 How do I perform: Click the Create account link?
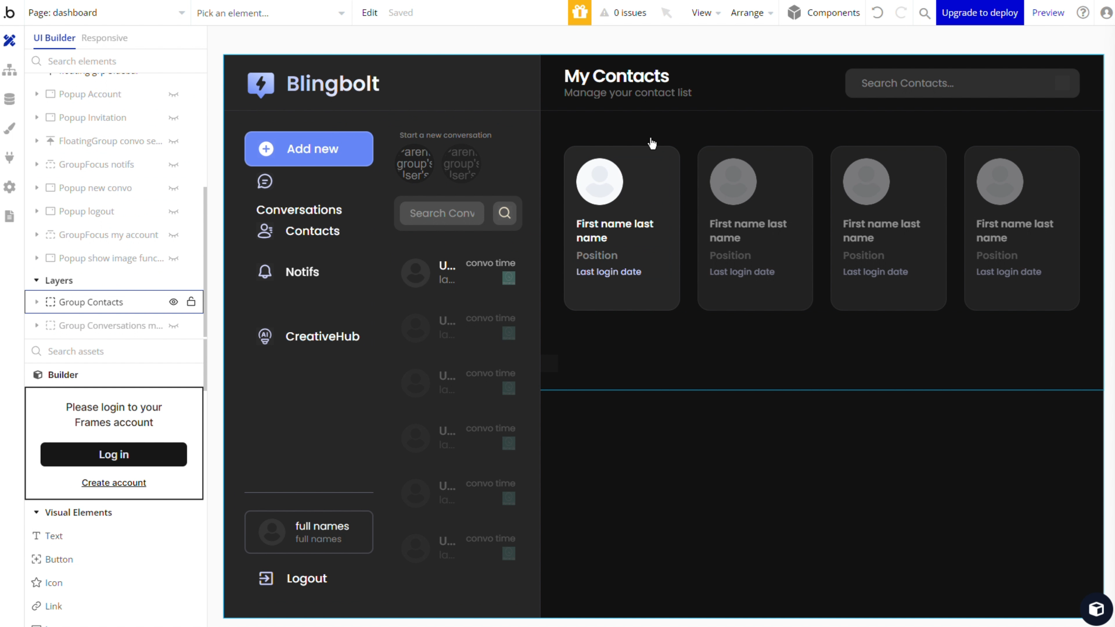[x=114, y=483]
